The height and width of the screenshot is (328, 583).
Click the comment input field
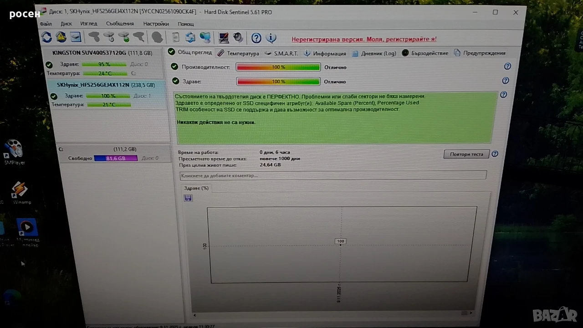point(333,175)
